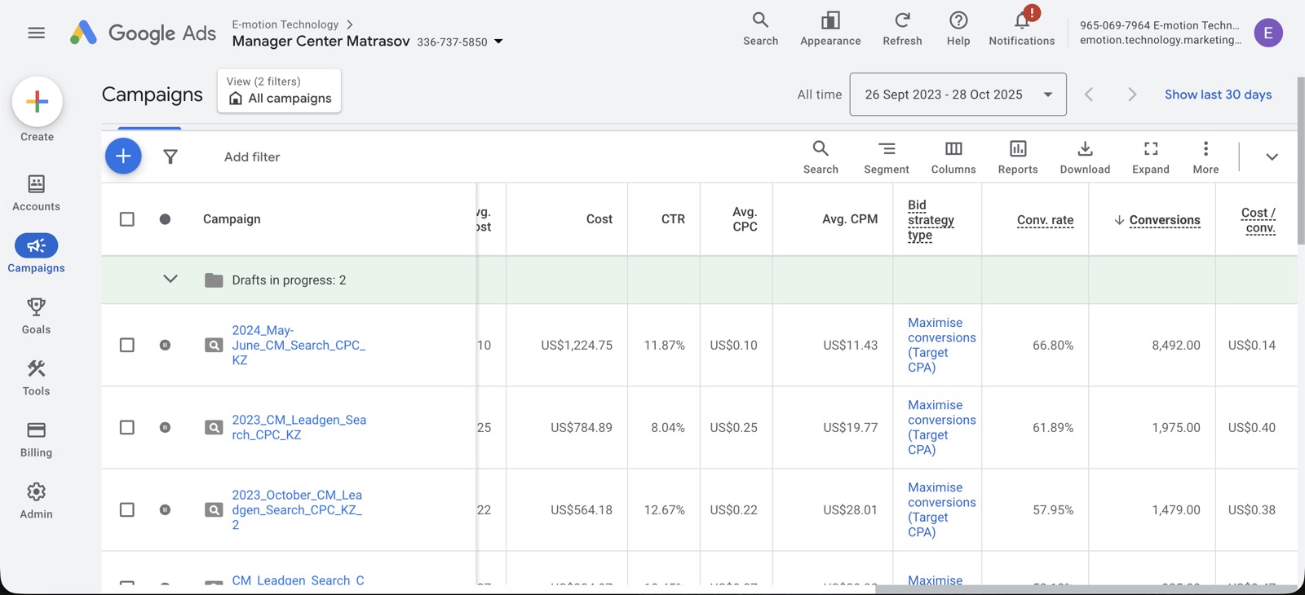Image resolution: width=1305 pixels, height=595 pixels.
Task: Click the filter funnel icon
Action: [x=170, y=156]
